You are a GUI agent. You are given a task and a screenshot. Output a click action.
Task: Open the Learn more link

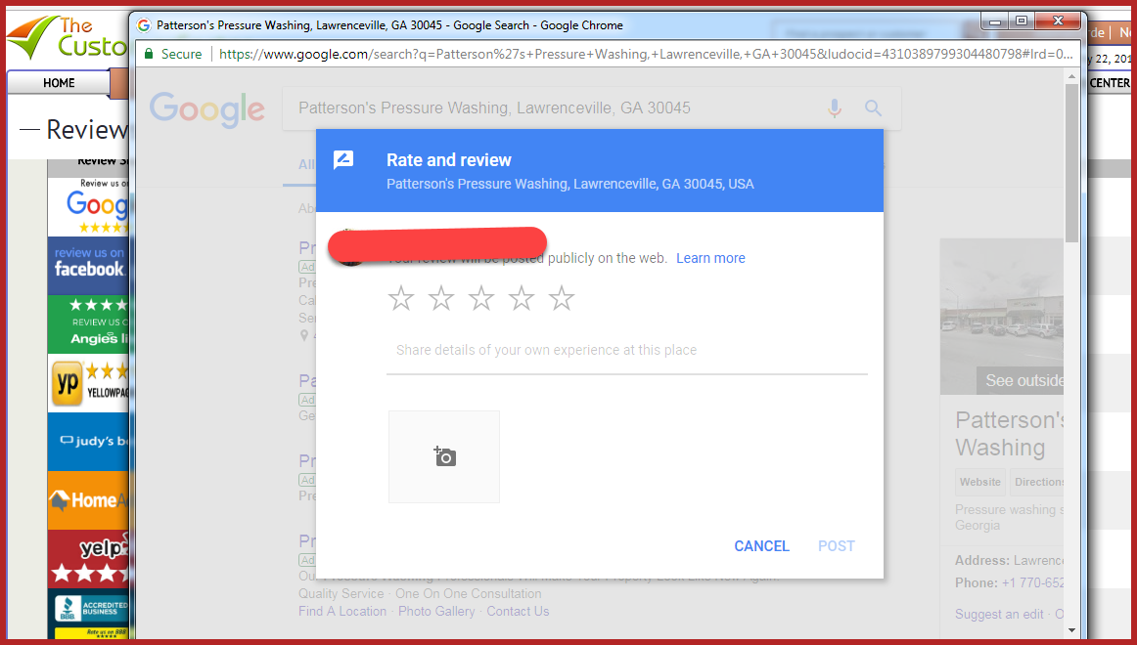click(710, 258)
